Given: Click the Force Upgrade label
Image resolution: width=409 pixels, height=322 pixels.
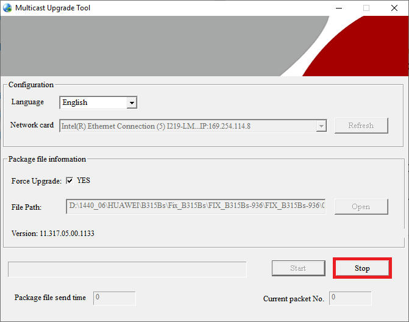Looking at the screenshot, I should coord(37,181).
